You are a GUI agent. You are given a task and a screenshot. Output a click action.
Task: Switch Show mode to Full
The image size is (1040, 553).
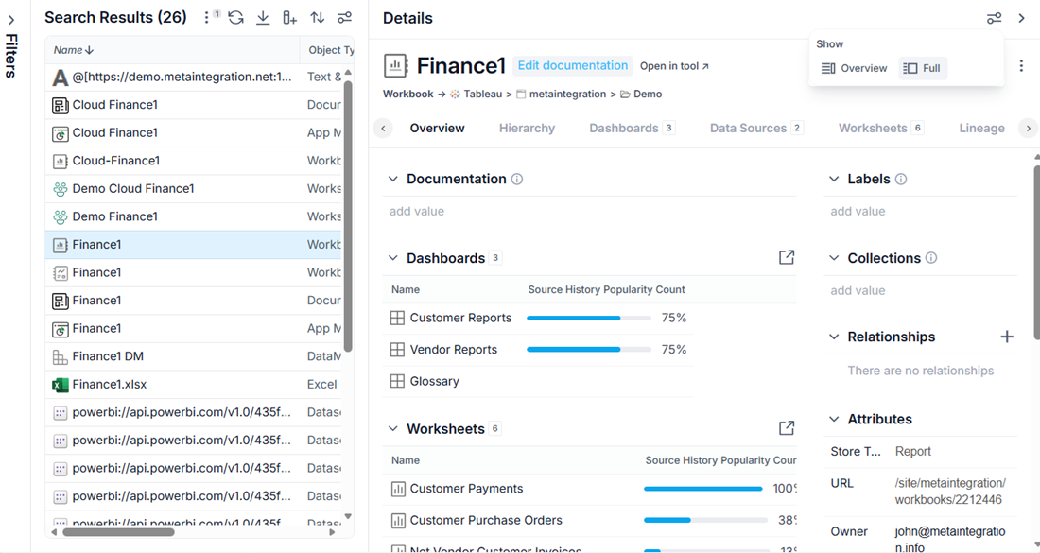click(x=923, y=68)
